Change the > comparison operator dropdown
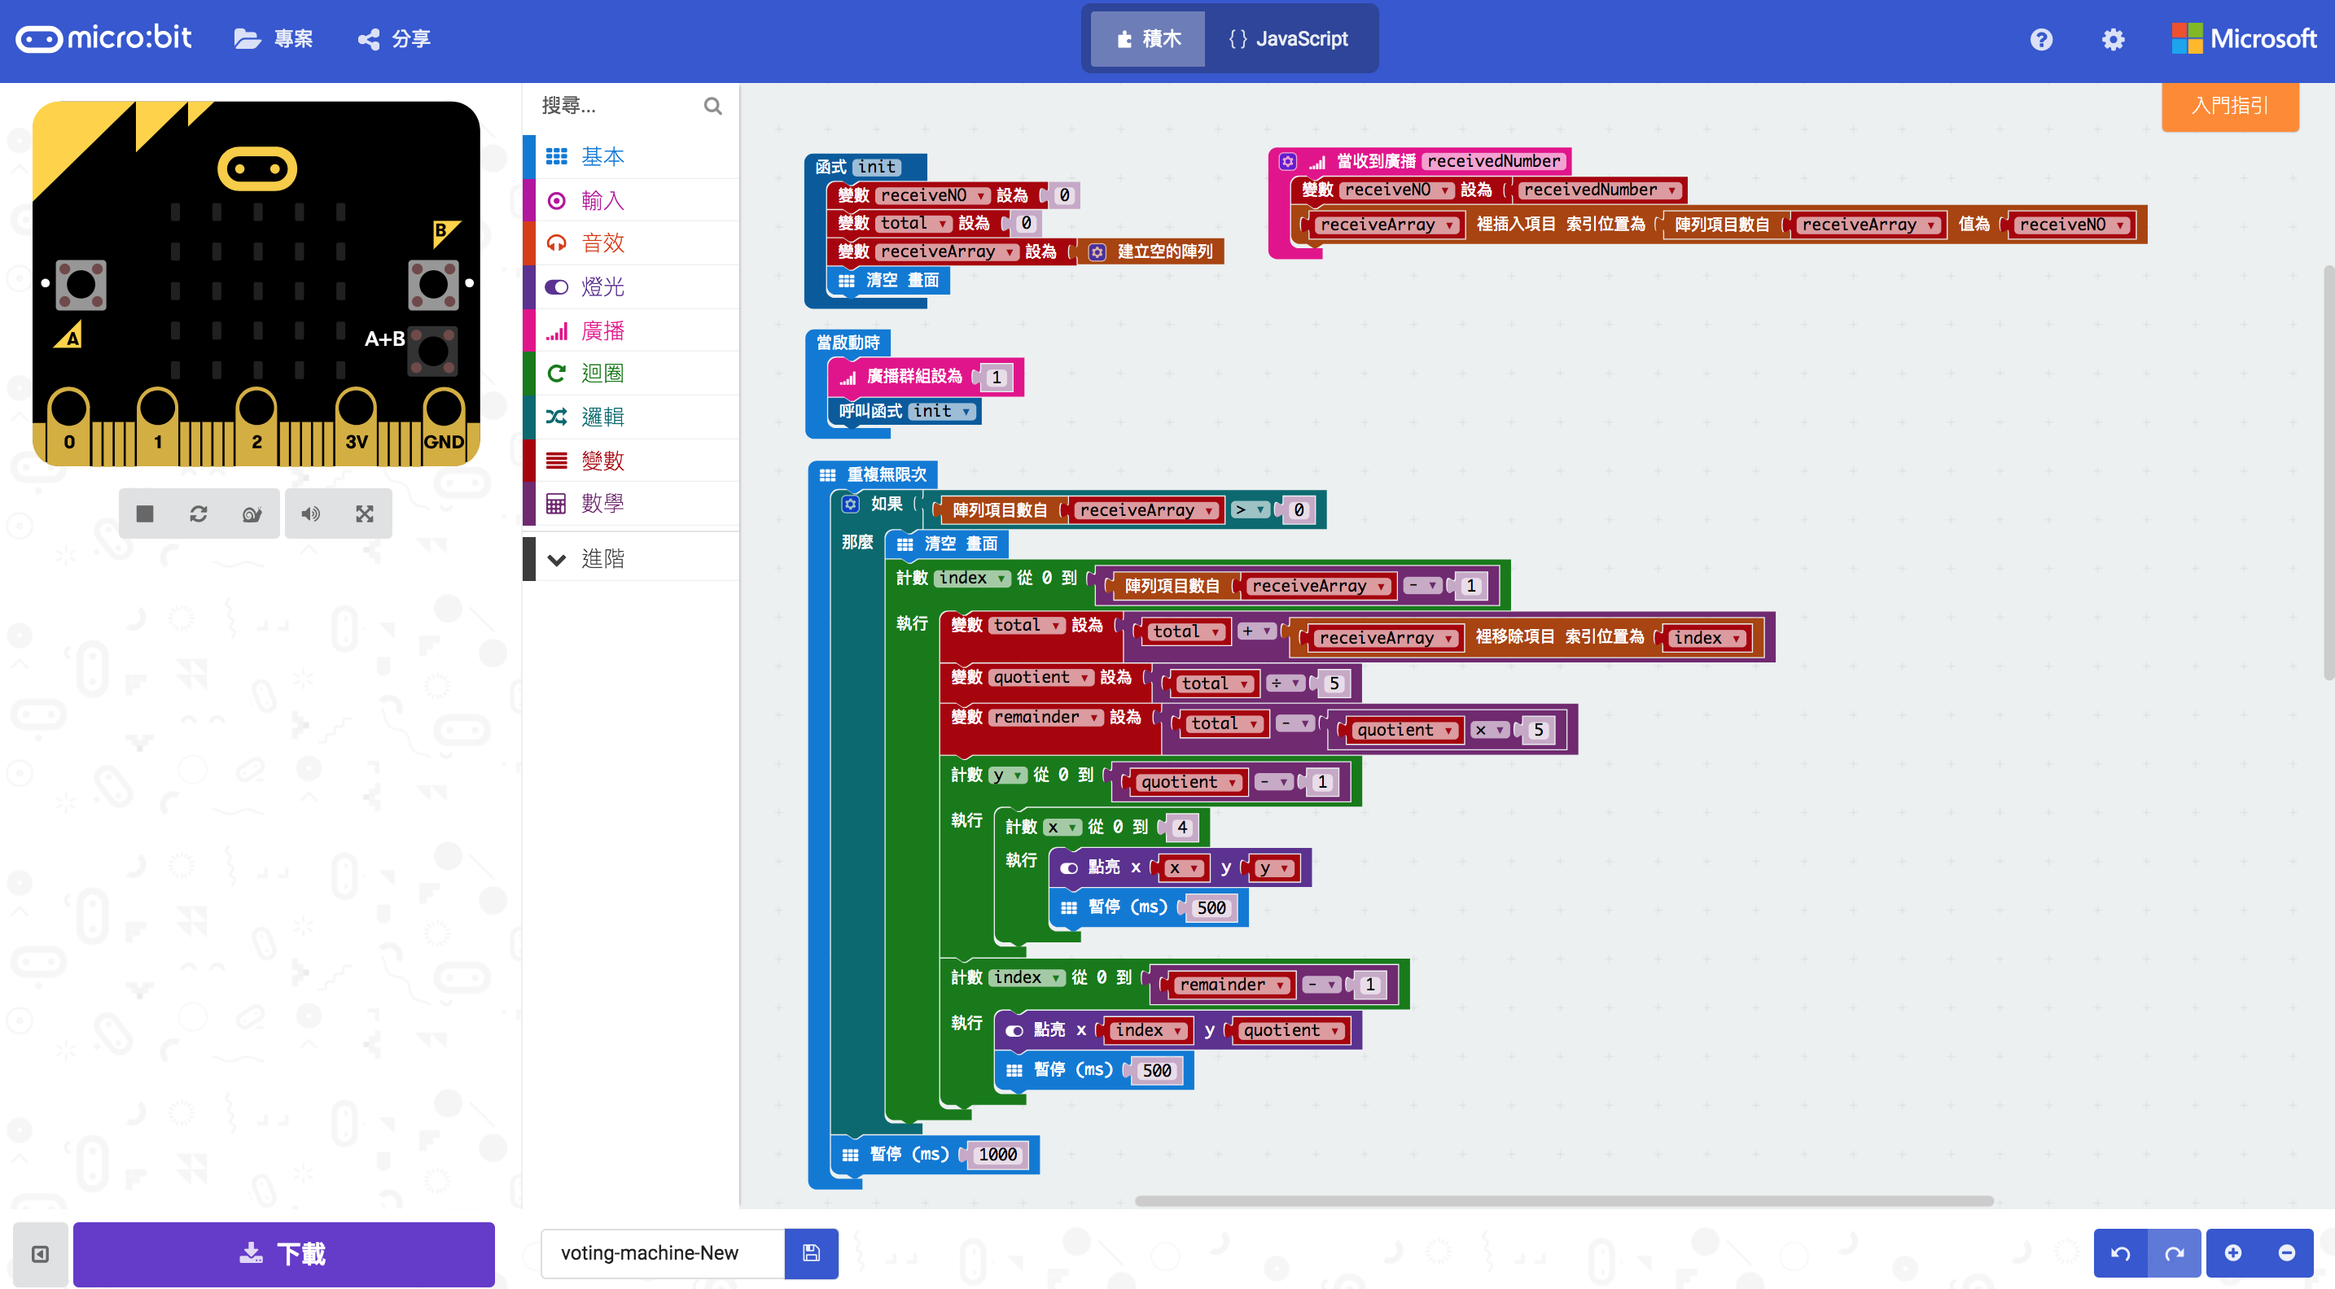This screenshot has width=2335, height=1289. click(x=1250, y=510)
